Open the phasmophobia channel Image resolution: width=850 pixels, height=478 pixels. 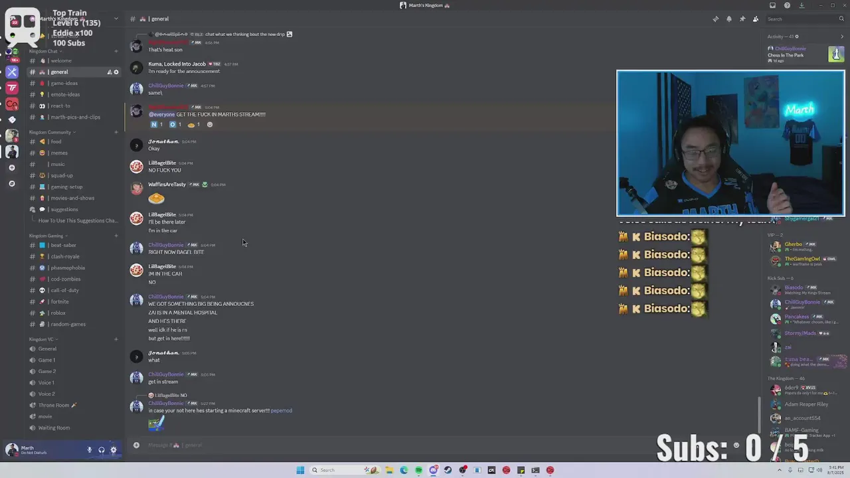(74, 268)
